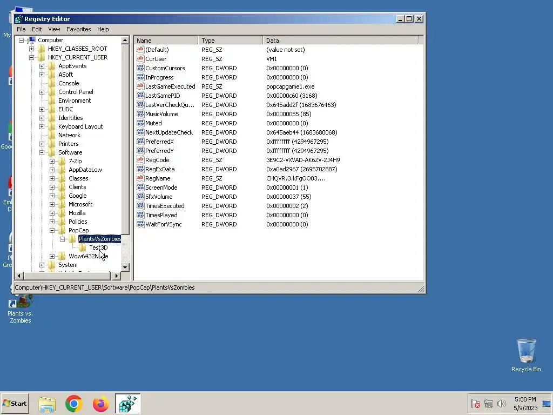Launch Google Chrome from the taskbar
The image size is (553, 415).
[73, 404]
